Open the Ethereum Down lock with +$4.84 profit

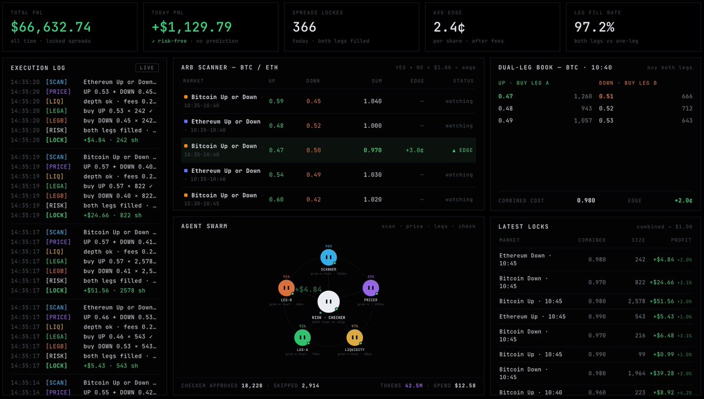[x=595, y=260]
